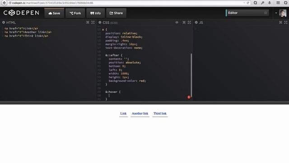Click the 'padding: .4em;' CSS line
The width and height of the screenshot is (289, 163).
click(x=117, y=41)
